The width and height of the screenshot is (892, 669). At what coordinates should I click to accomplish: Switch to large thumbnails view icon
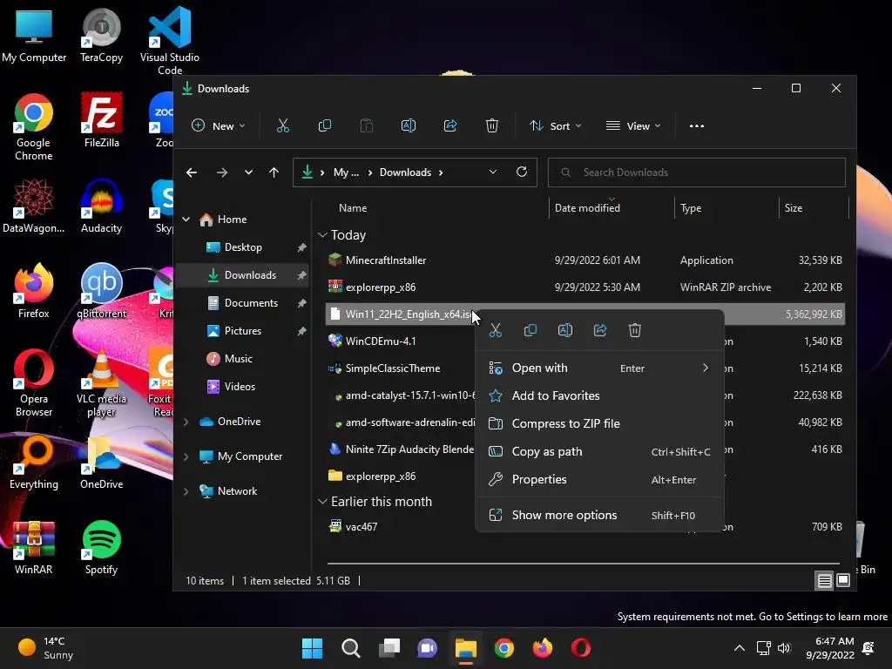click(x=843, y=580)
